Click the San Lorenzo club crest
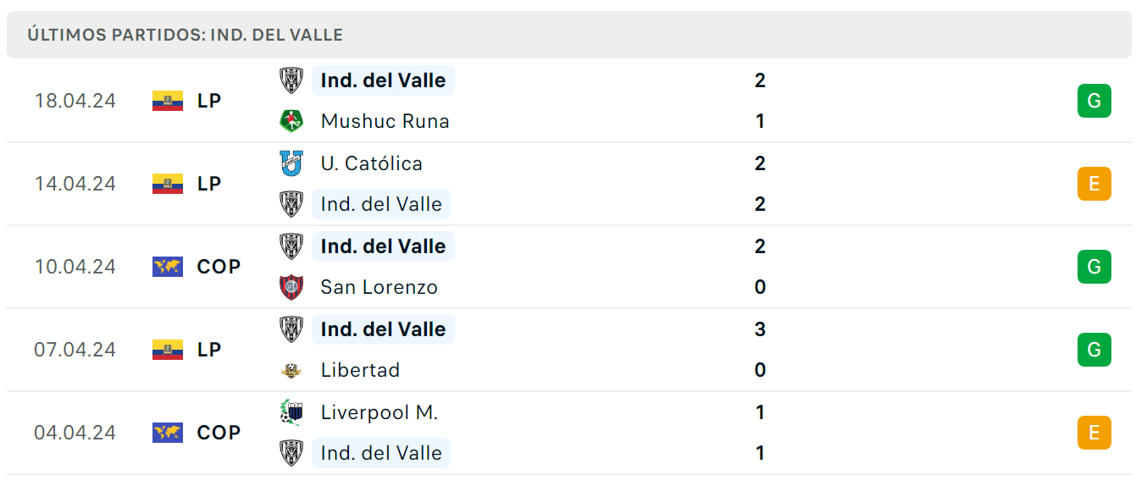1147x486 pixels. 291,287
